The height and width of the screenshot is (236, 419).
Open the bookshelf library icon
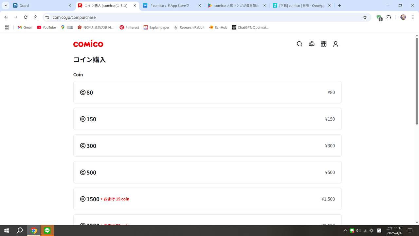click(323, 44)
